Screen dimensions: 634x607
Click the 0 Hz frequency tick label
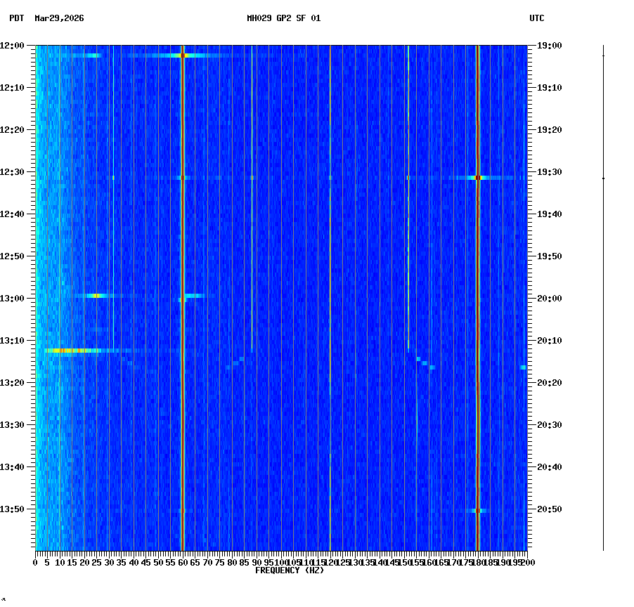point(34,563)
